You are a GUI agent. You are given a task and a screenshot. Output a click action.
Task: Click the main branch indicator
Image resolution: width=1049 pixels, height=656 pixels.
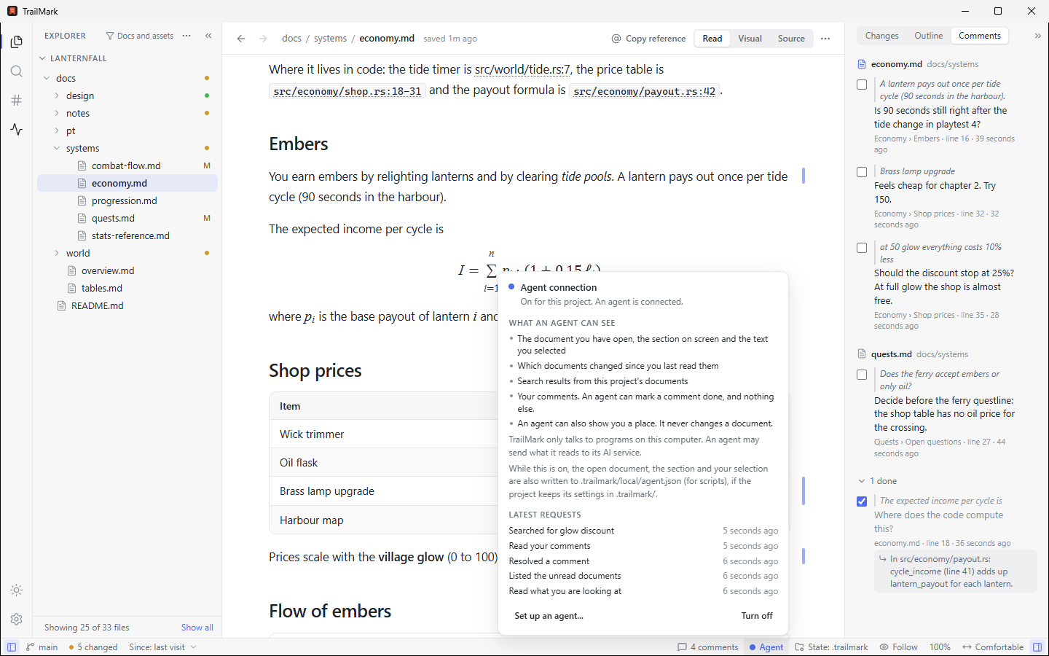[x=42, y=647]
